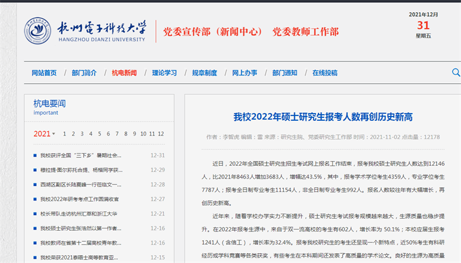Click the Hangzhou Dianzi University logo emblem
The image size is (461, 263).
[38, 30]
